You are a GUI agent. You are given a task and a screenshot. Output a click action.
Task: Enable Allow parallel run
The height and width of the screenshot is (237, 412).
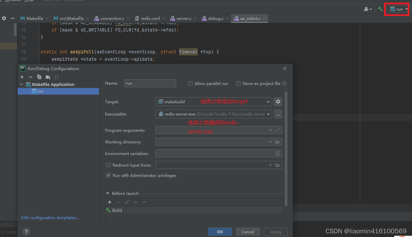point(190,84)
